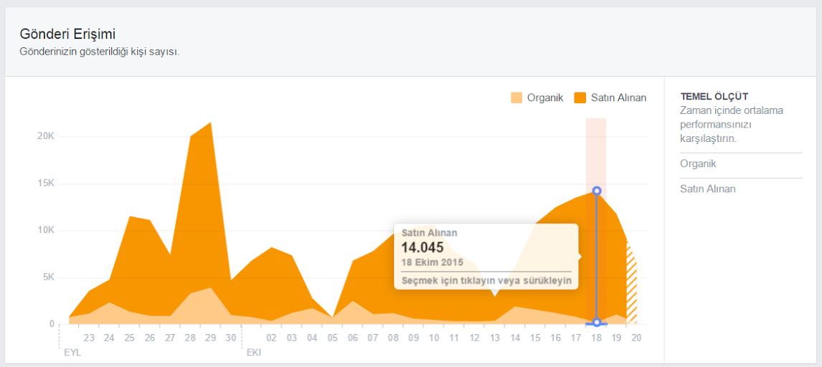
Task: Click date 13 on the timeline axis
Action: [x=494, y=338]
